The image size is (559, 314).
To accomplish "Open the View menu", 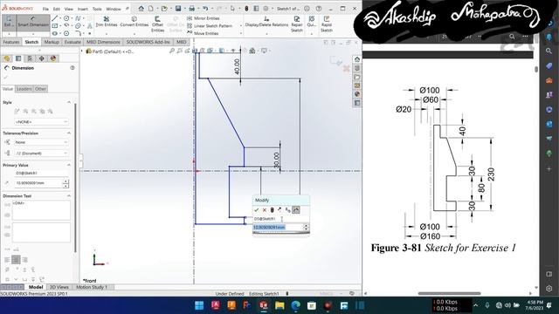I will 69,9.
